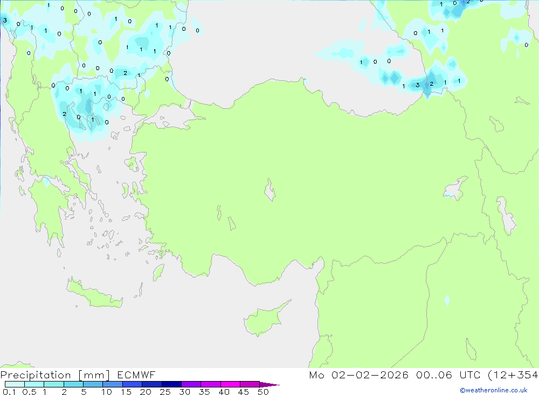Click the 30–35 mm violet legend swatch
This screenshot has width=539, height=395.
pos(191,384)
